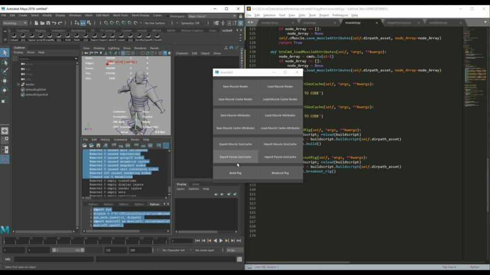Open the Mesh Tools menu in Maya

120,15
